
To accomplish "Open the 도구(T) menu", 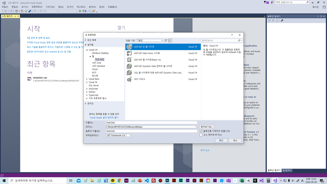I will 70,7.
